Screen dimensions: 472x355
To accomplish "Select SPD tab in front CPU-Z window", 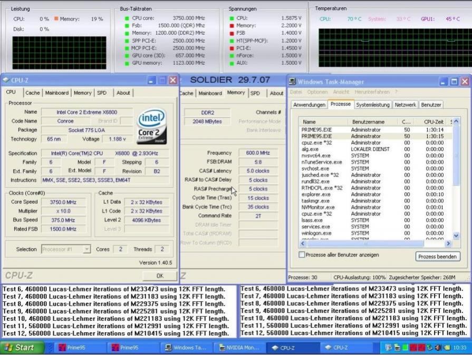I will pyautogui.click(x=102, y=93).
